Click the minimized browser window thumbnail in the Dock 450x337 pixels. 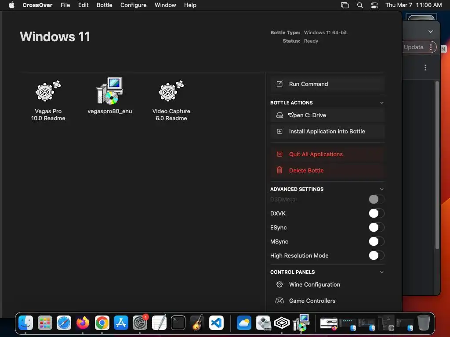[329, 323]
